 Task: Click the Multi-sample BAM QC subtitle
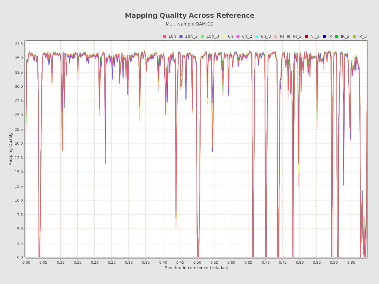(x=189, y=24)
